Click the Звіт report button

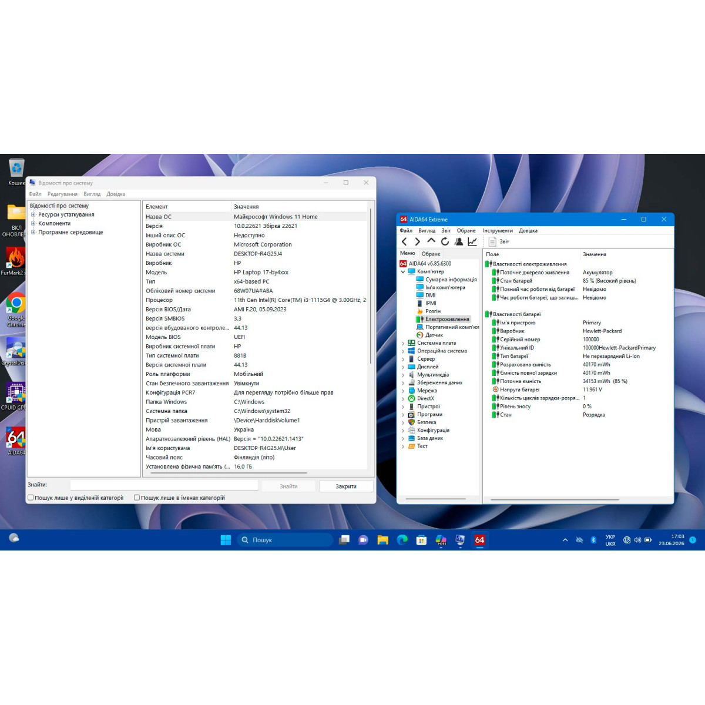499,241
